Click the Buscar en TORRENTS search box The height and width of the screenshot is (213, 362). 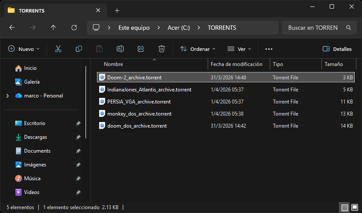coord(315,28)
